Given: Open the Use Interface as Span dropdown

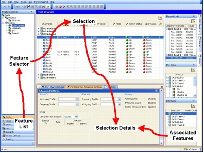Looking at the screenshot, I should 76,116.
